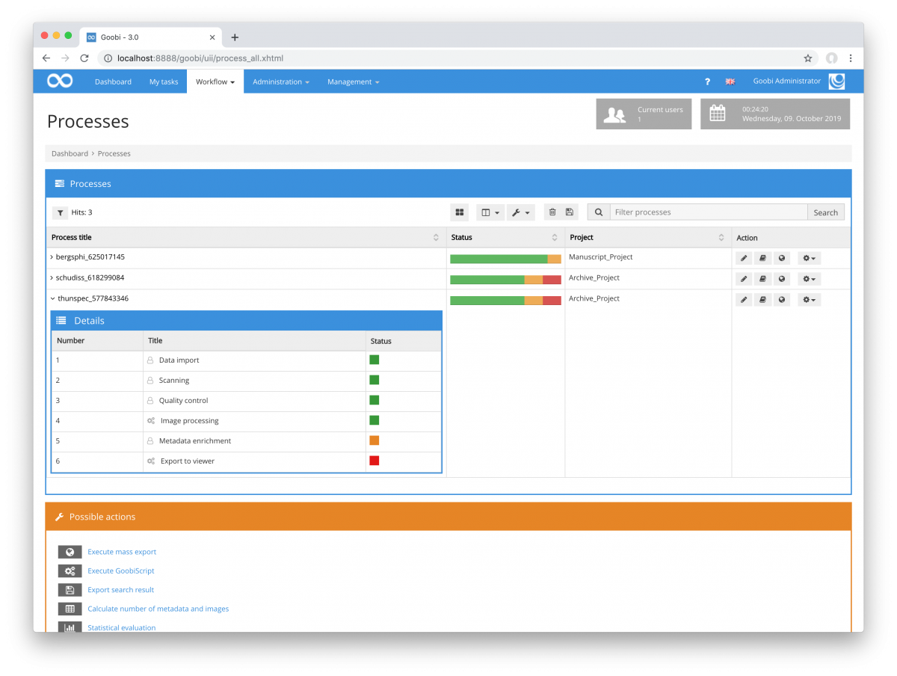
Task: Click the calendar icon in the date panel
Action: (718, 113)
